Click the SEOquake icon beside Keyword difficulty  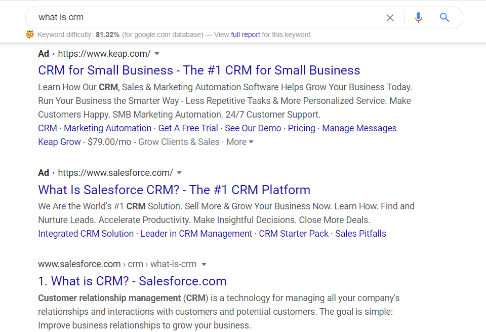tap(30, 34)
